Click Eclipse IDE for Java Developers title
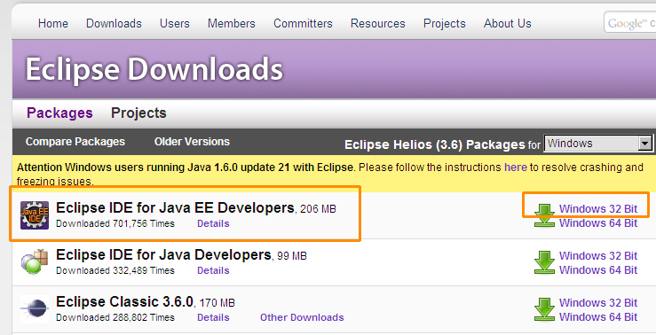Viewport: 656px width, 335px height. 163,255
